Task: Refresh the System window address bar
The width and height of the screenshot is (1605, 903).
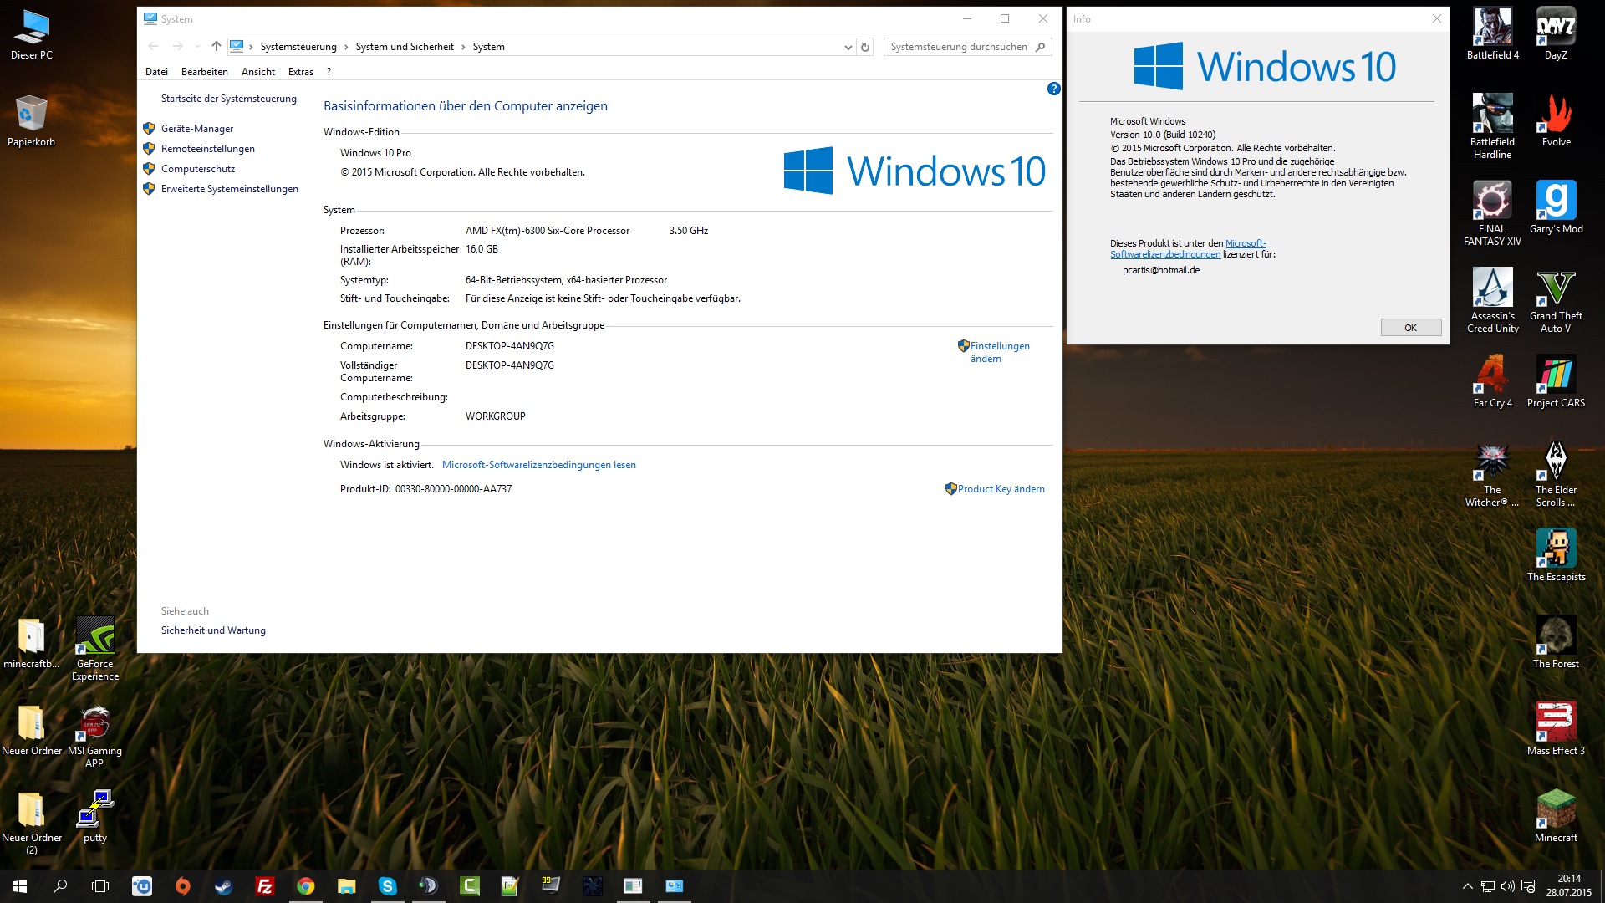Action: point(865,47)
